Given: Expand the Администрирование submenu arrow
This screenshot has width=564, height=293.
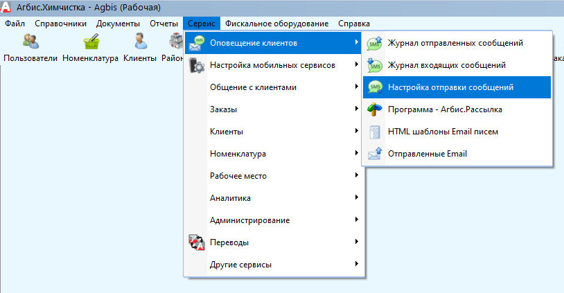Looking at the screenshot, I should [356, 220].
